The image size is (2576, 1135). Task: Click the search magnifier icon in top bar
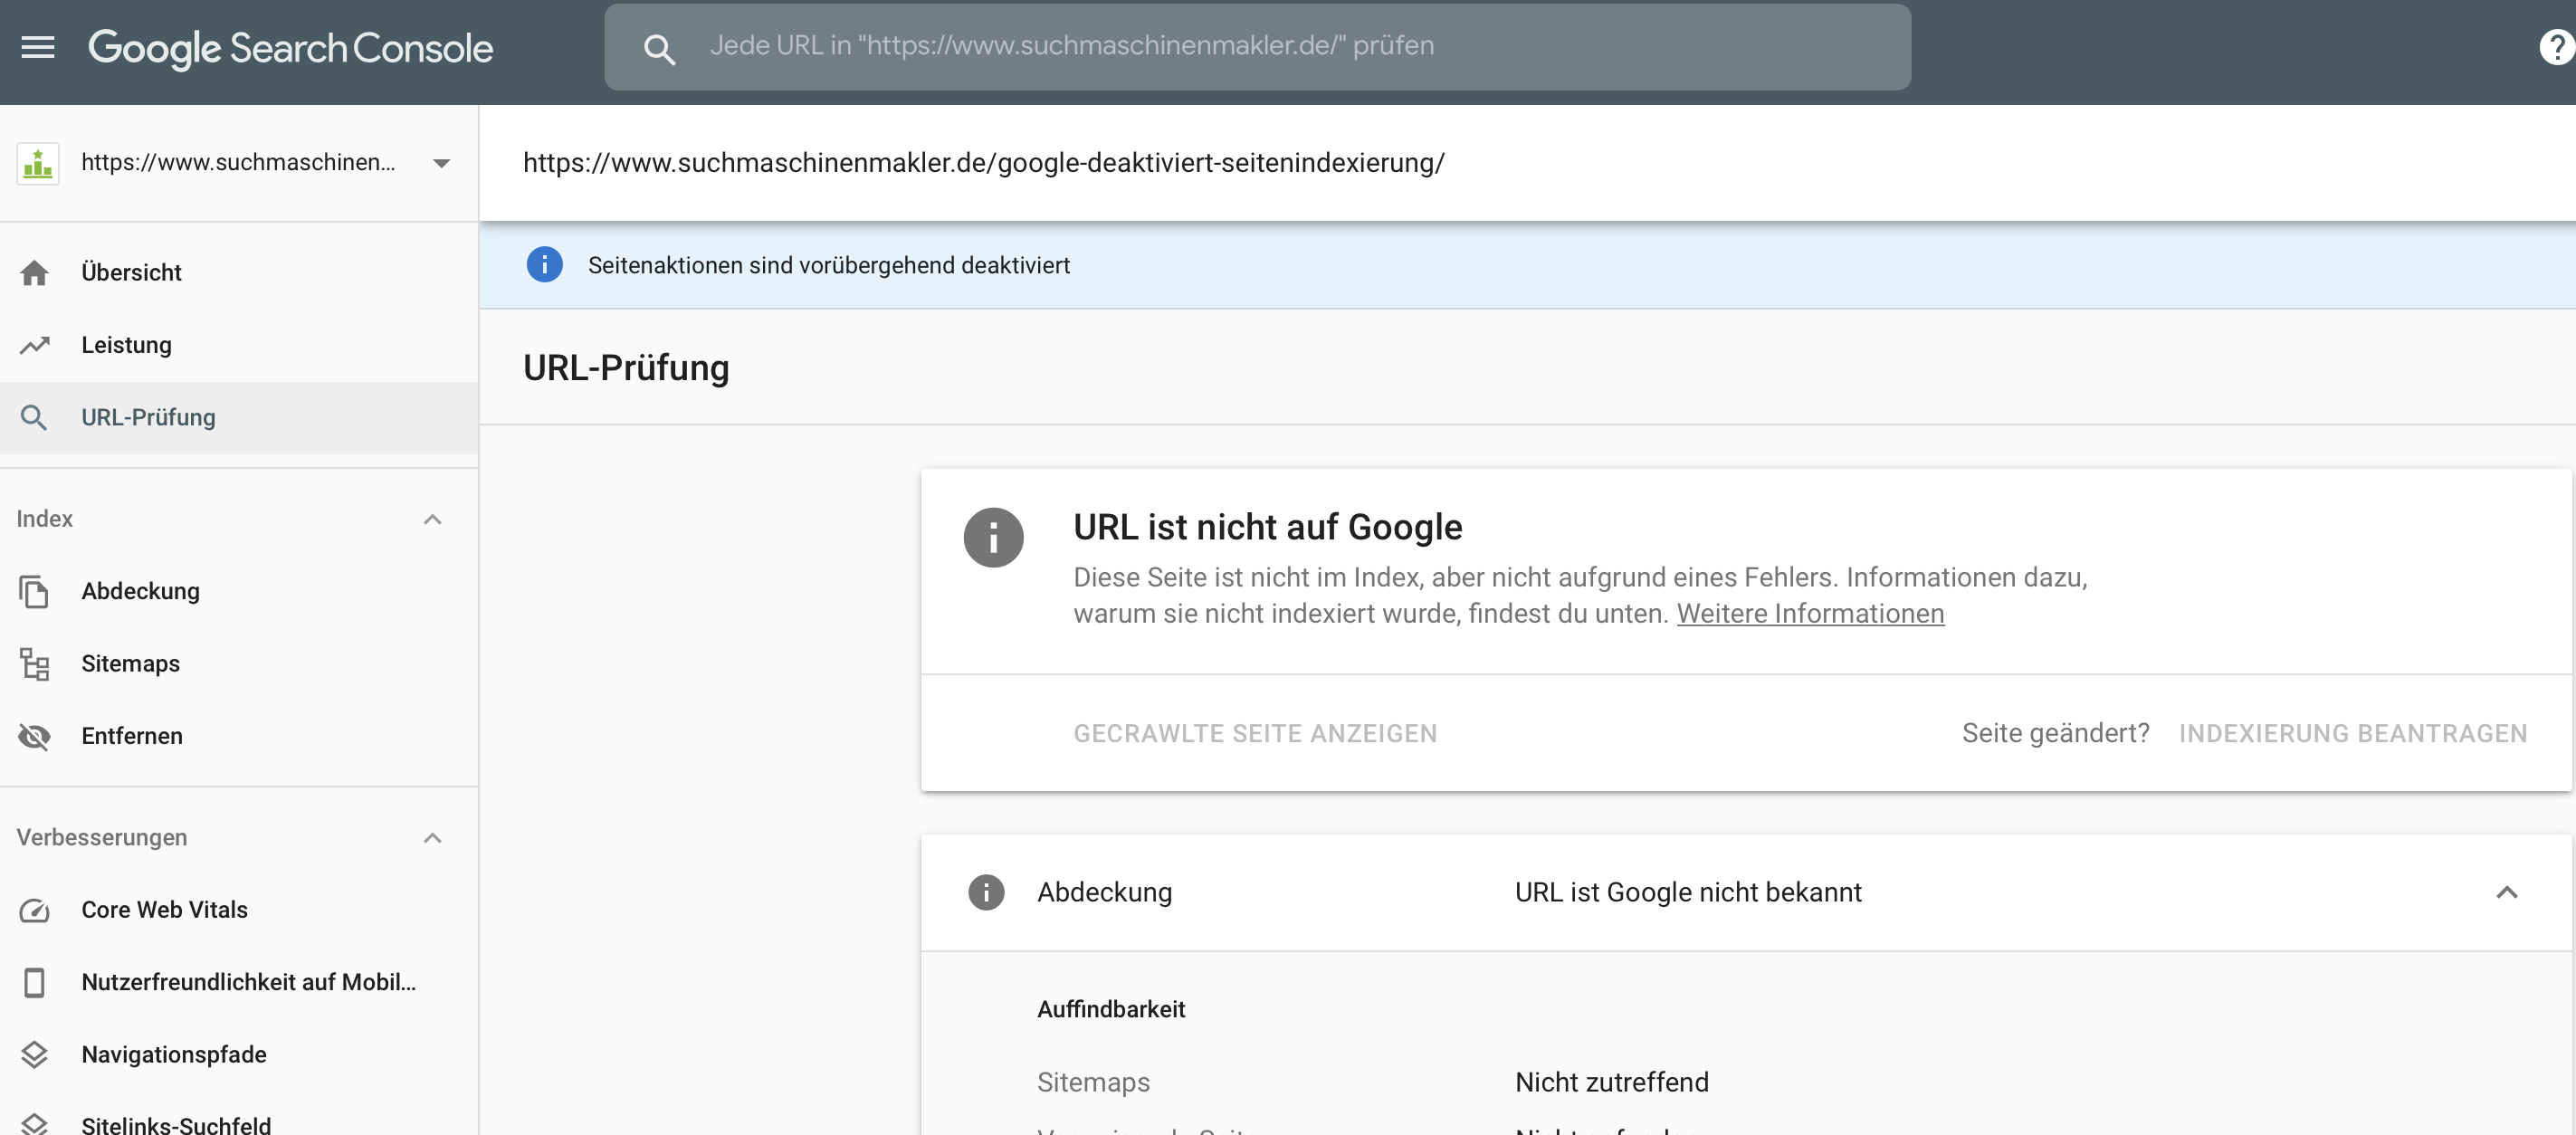pos(659,48)
